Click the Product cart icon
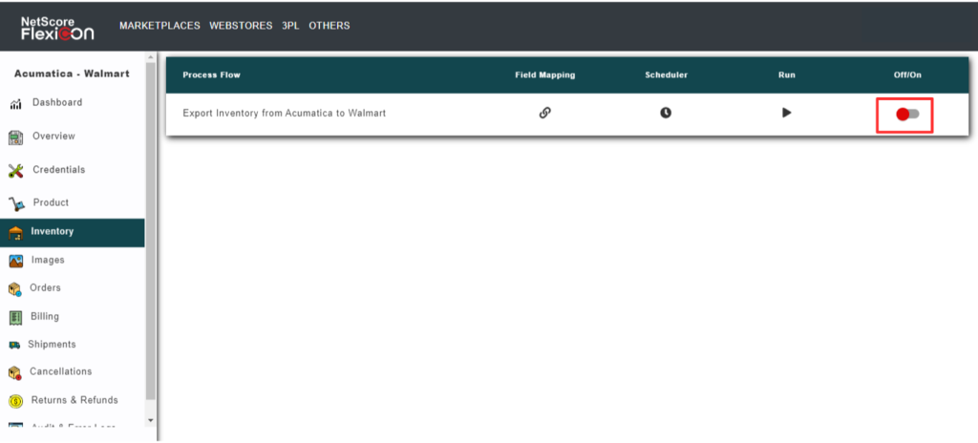This screenshot has height=443, width=978. tap(16, 203)
